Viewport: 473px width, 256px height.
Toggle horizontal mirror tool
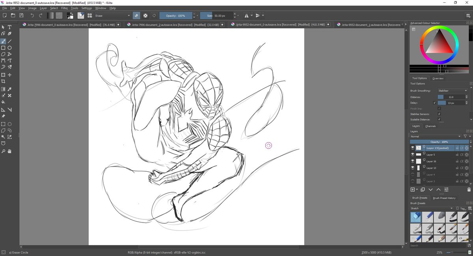247,15
